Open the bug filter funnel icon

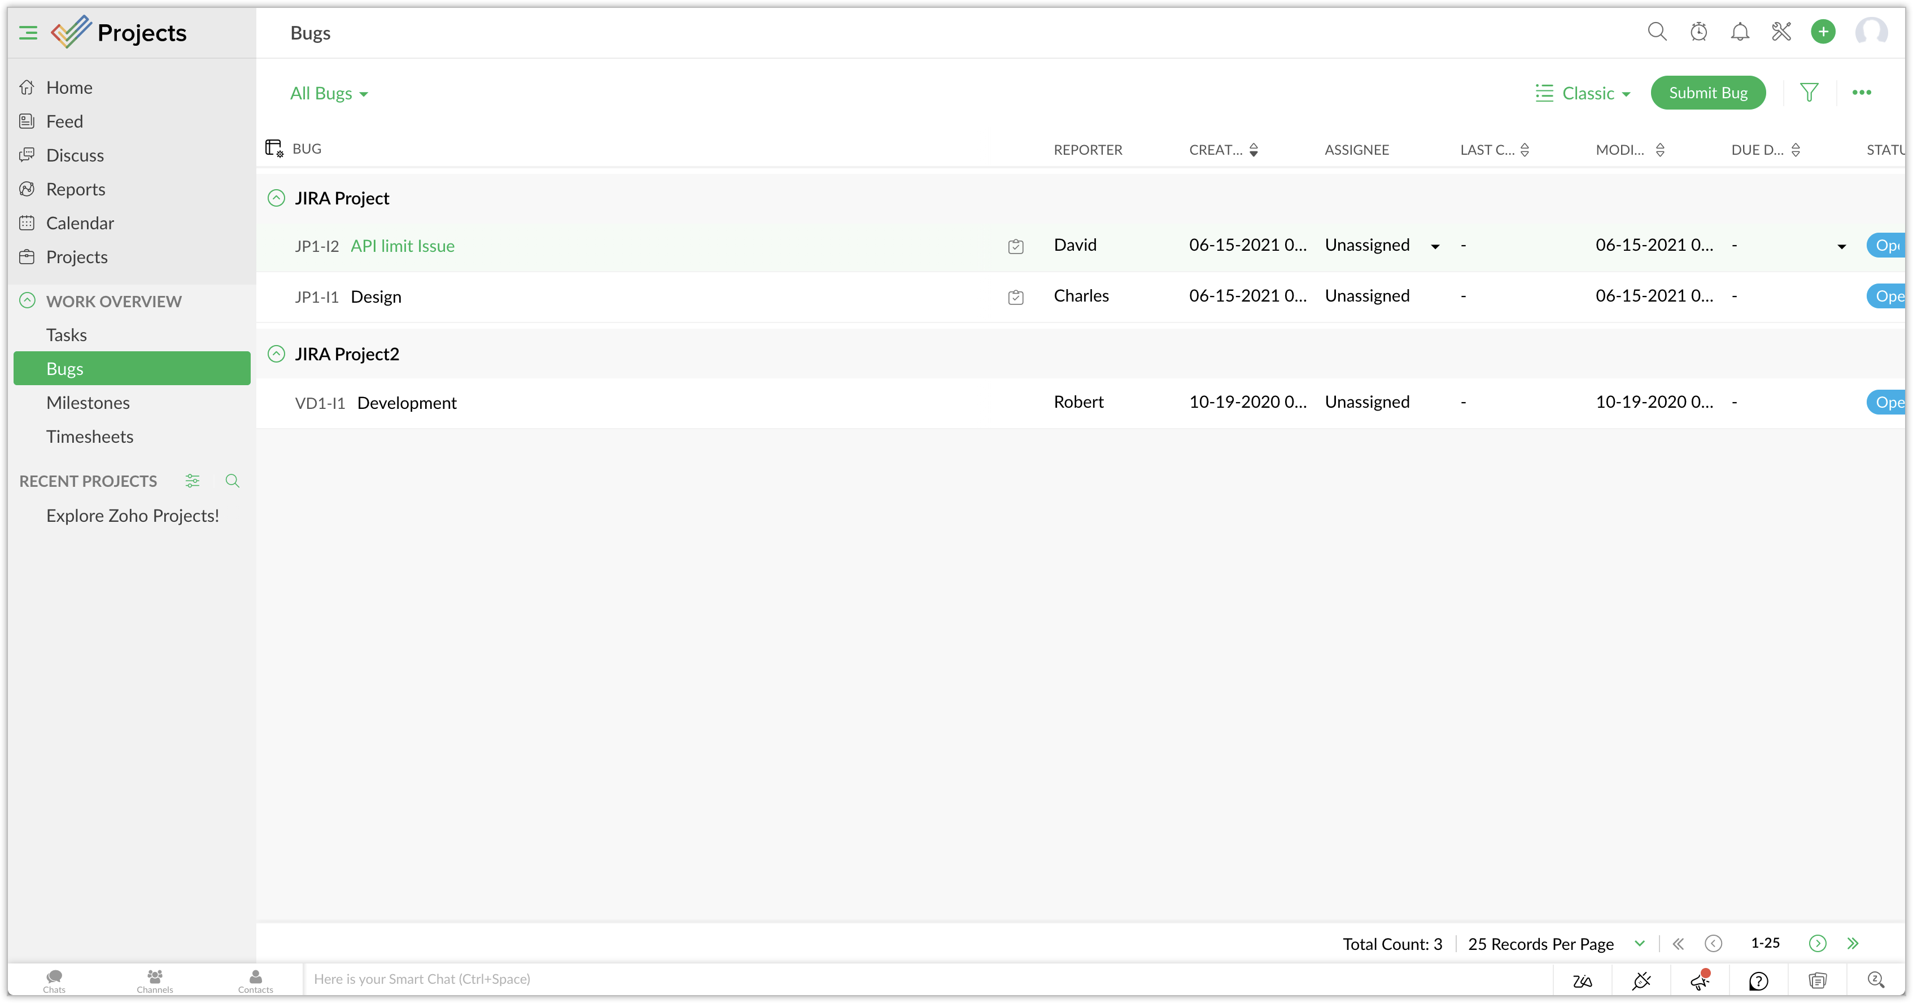[1809, 93]
